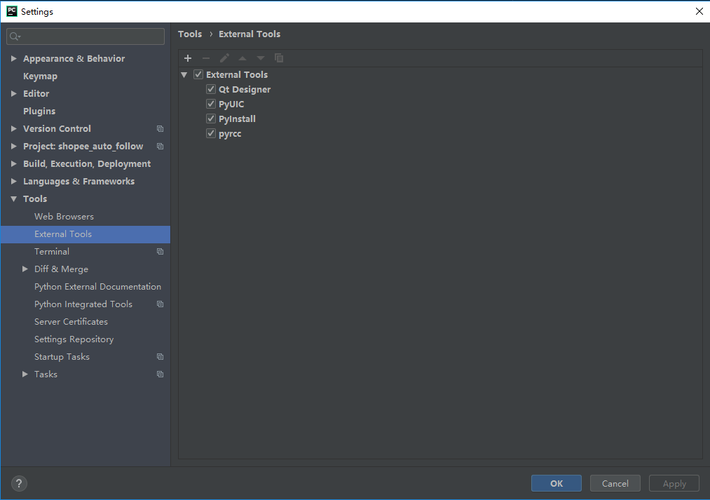Open Python Integrated Tools page
The width and height of the screenshot is (710, 500).
[85, 304]
